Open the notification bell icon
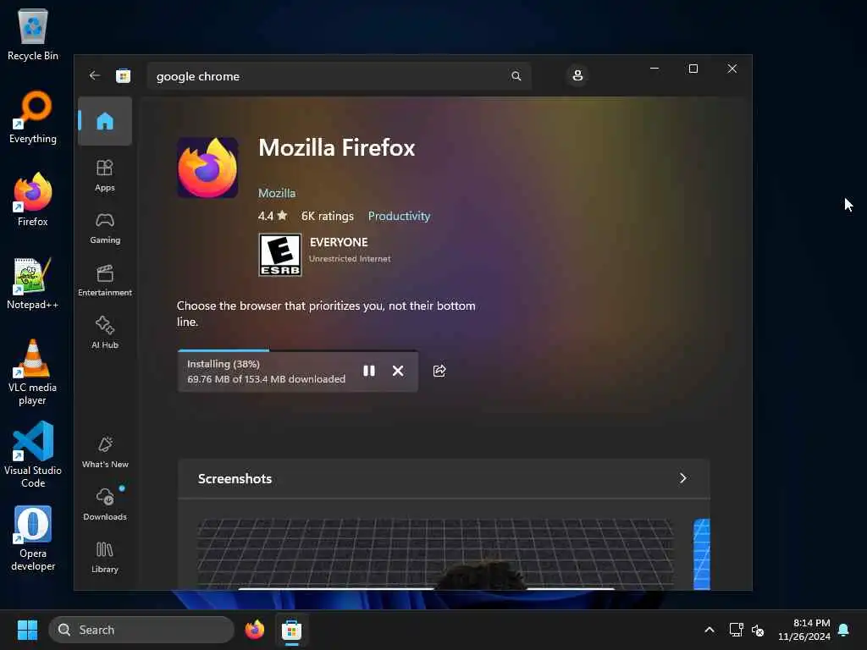This screenshot has height=650, width=867. pyautogui.click(x=844, y=630)
